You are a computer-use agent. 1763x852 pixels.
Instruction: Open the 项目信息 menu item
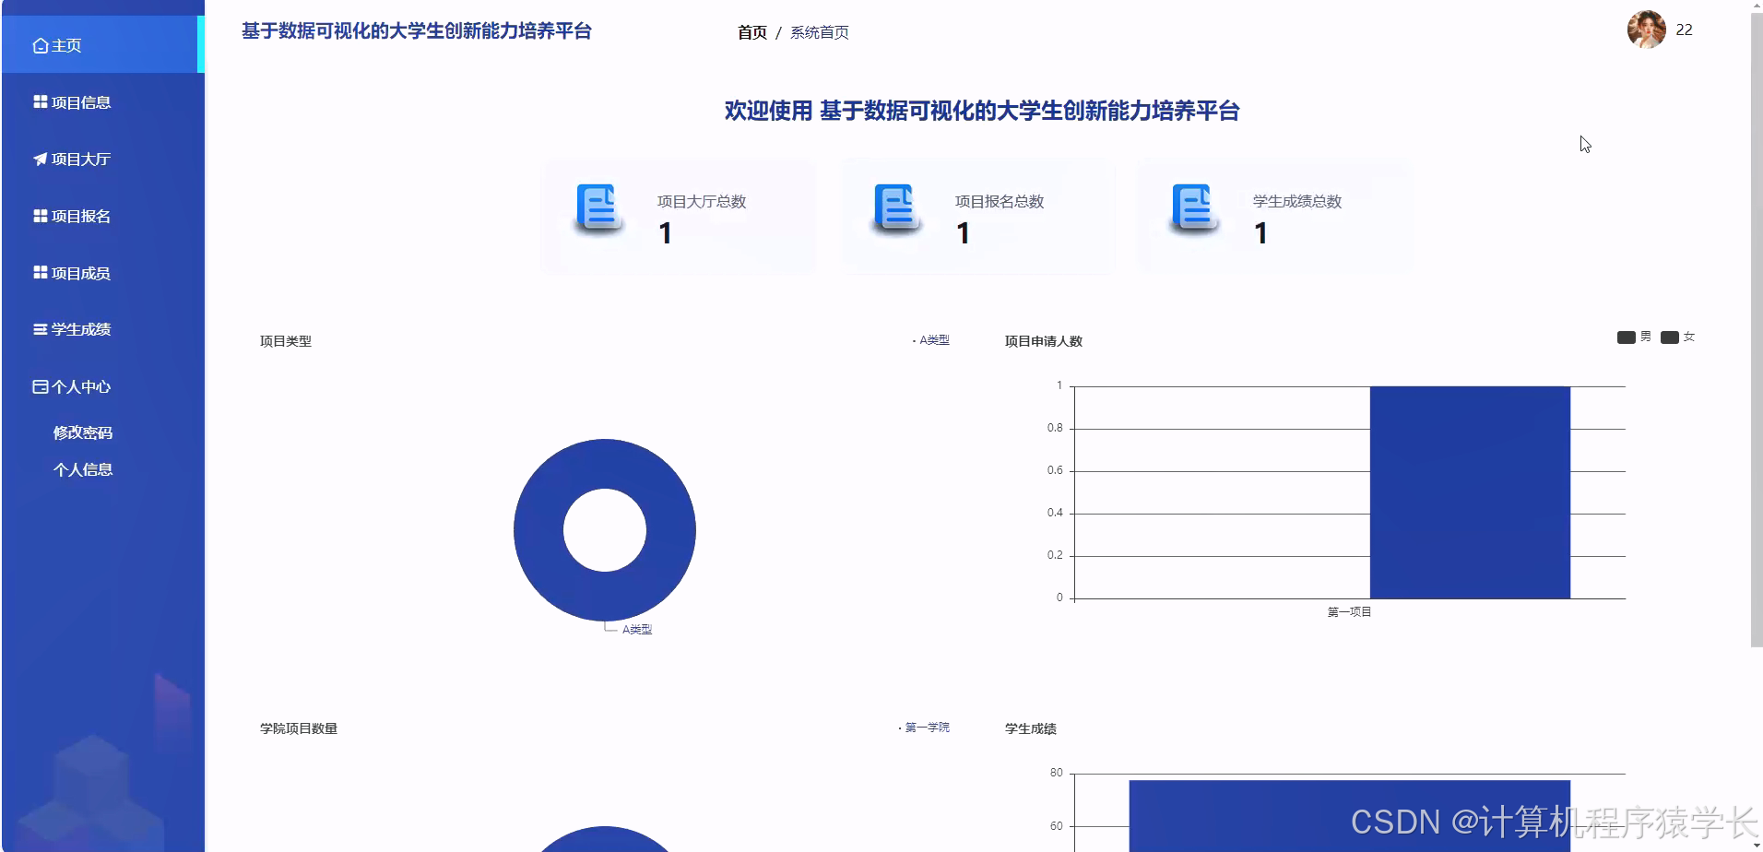click(102, 102)
